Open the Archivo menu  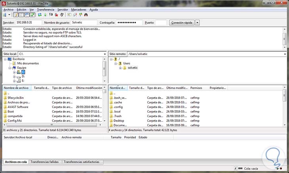[x=8, y=10]
